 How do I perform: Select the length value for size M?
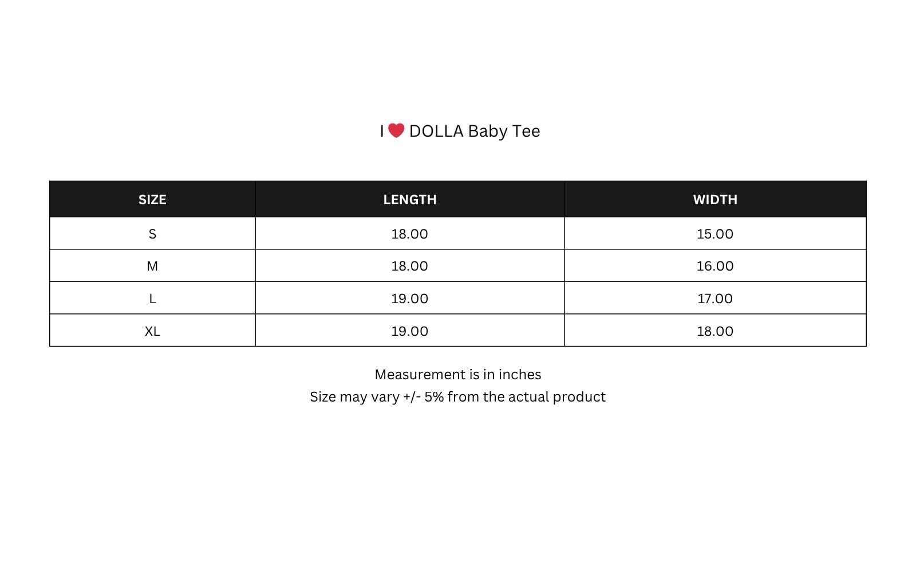(409, 266)
